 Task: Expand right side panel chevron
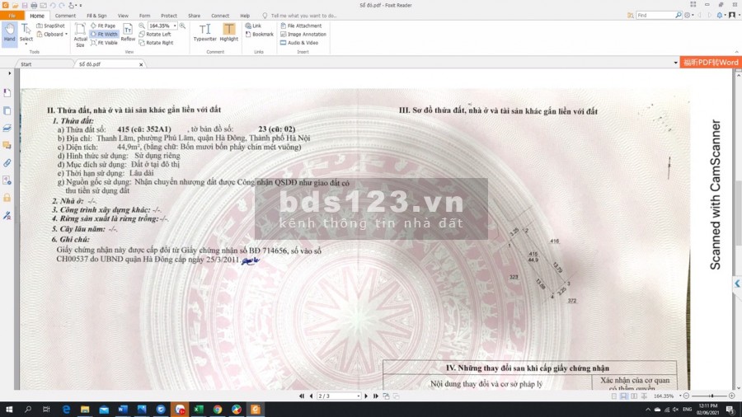coord(737,283)
